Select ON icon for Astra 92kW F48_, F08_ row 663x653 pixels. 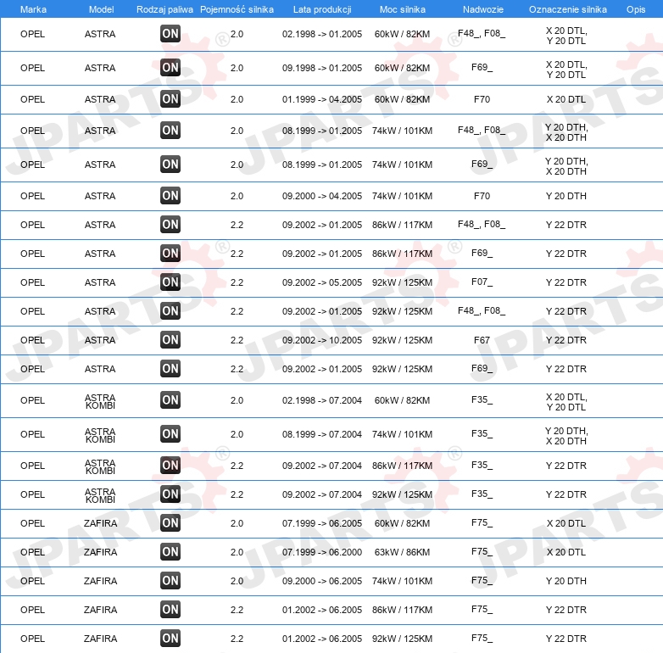[170, 311]
